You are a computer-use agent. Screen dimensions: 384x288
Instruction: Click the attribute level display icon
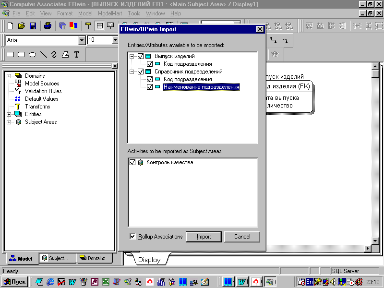tap(99, 26)
